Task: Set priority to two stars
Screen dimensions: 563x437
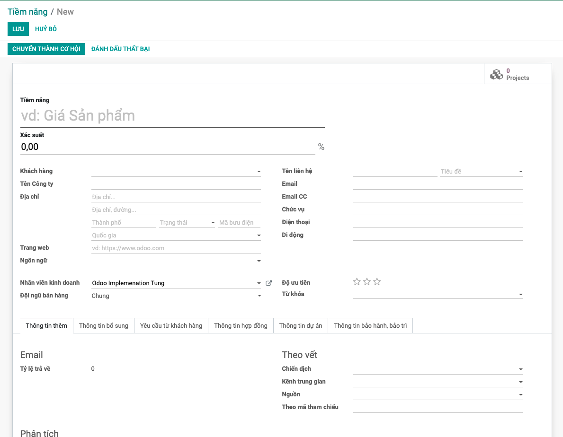Action: 367,282
